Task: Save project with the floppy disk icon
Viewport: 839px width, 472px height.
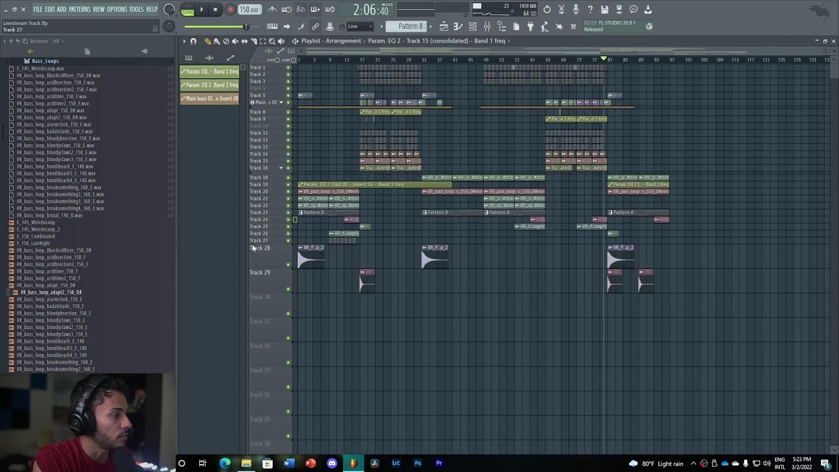Action: click(x=604, y=9)
